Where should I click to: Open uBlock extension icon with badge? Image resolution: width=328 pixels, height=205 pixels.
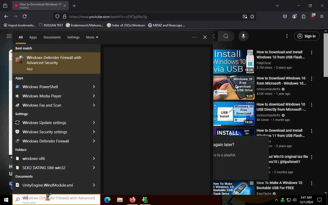(x=313, y=16)
